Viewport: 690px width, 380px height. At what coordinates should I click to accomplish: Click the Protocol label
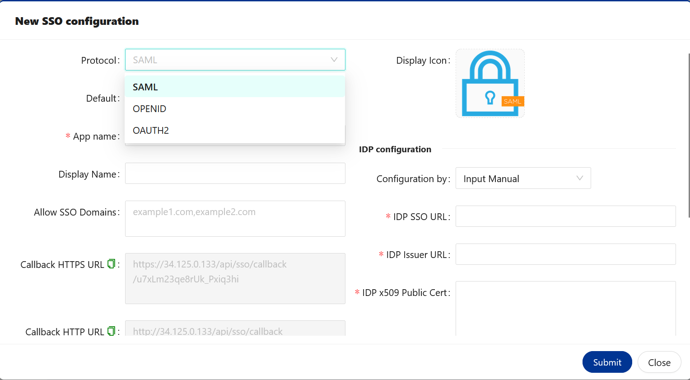[100, 60]
